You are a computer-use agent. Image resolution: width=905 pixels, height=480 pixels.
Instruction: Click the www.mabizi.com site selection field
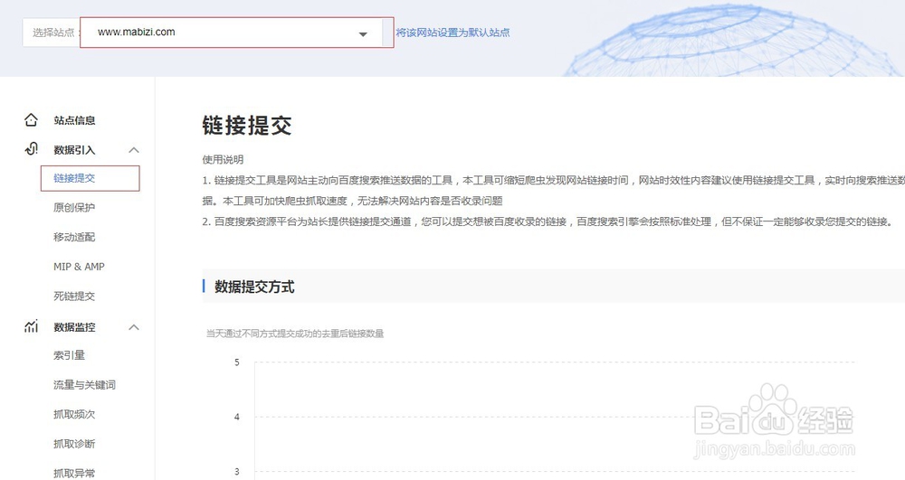point(236,33)
